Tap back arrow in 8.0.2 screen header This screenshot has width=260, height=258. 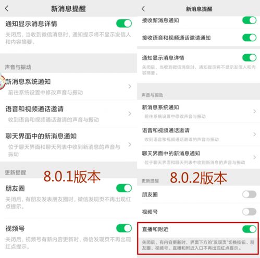click(x=143, y=9)
